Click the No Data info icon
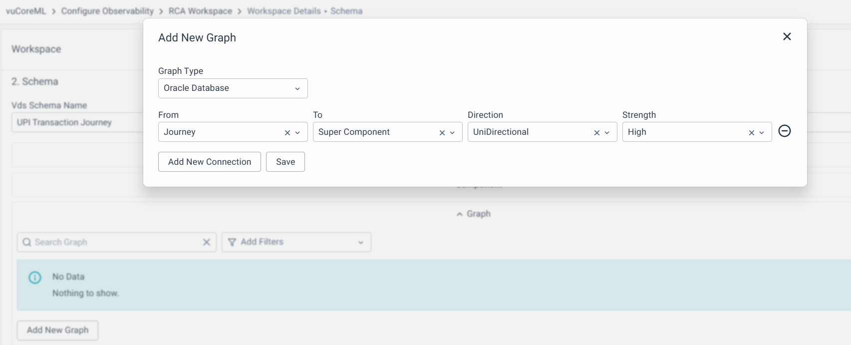This screenshot has width=851, height=345. point(35,278)
